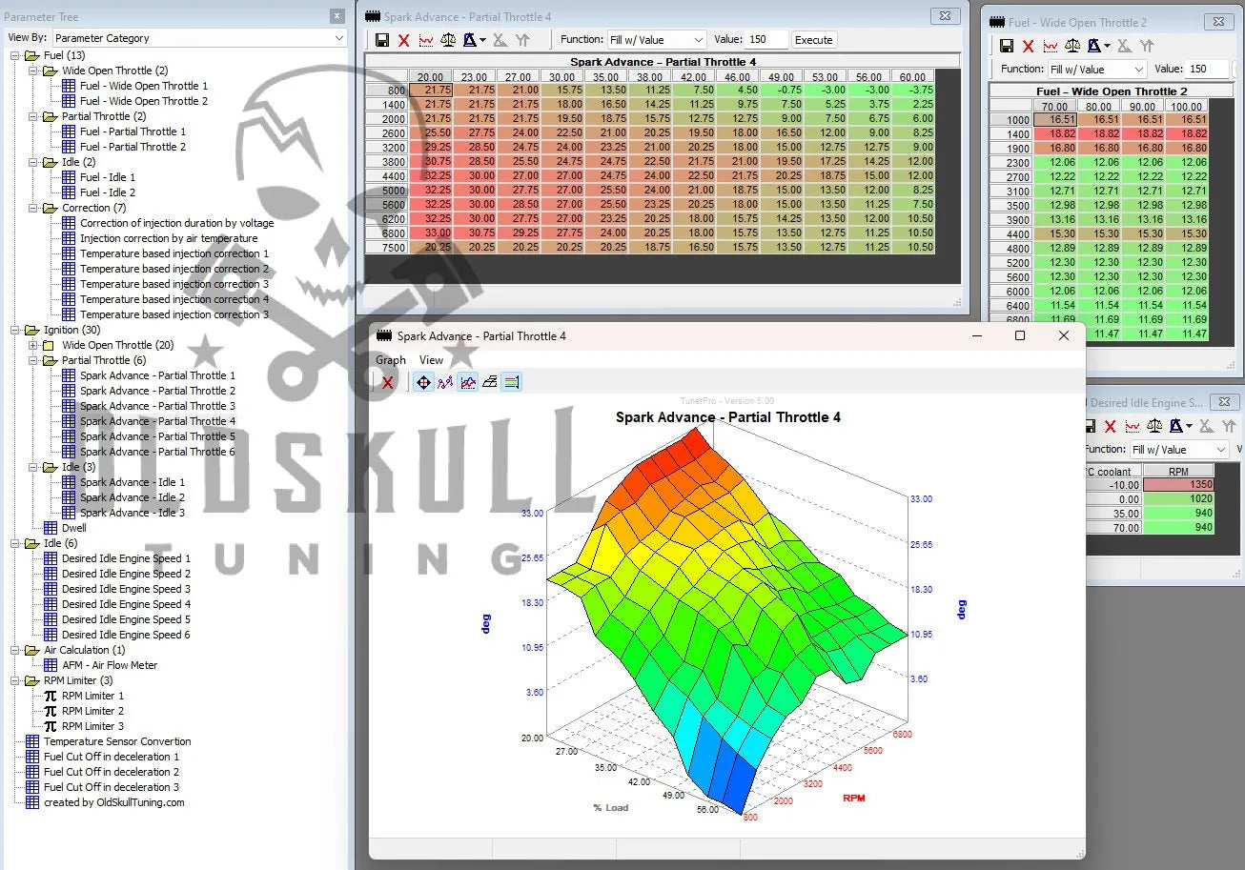Open the Dwell table in parameter tree

pyautogui.click(x=73, y=528)
